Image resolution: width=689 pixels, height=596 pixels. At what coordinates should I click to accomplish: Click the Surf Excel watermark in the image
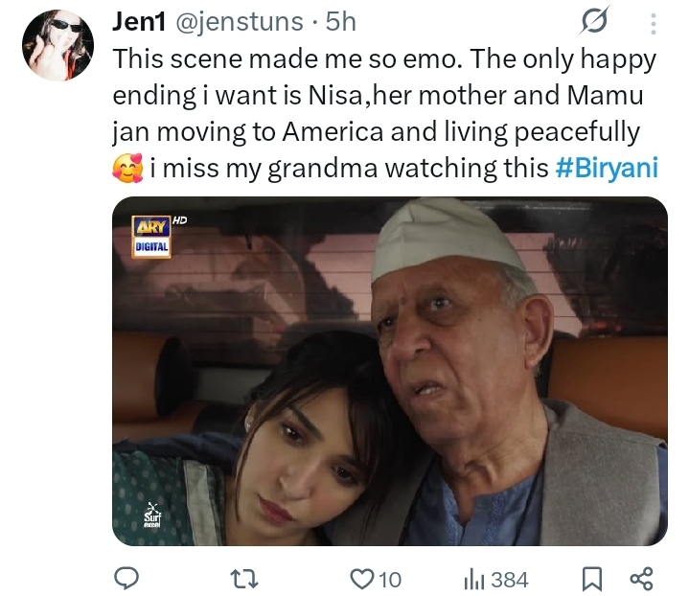coord(152,516)
